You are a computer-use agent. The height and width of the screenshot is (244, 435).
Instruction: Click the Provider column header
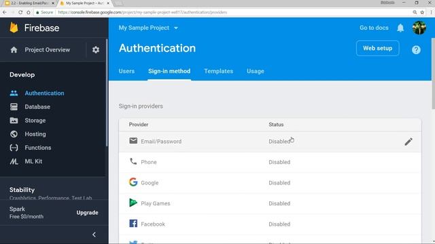[x=139, y=125]
